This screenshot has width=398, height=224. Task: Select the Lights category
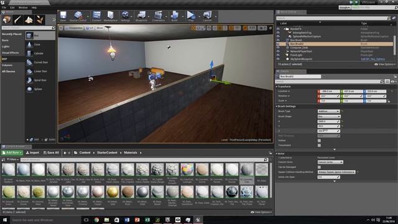click(6, 47)
